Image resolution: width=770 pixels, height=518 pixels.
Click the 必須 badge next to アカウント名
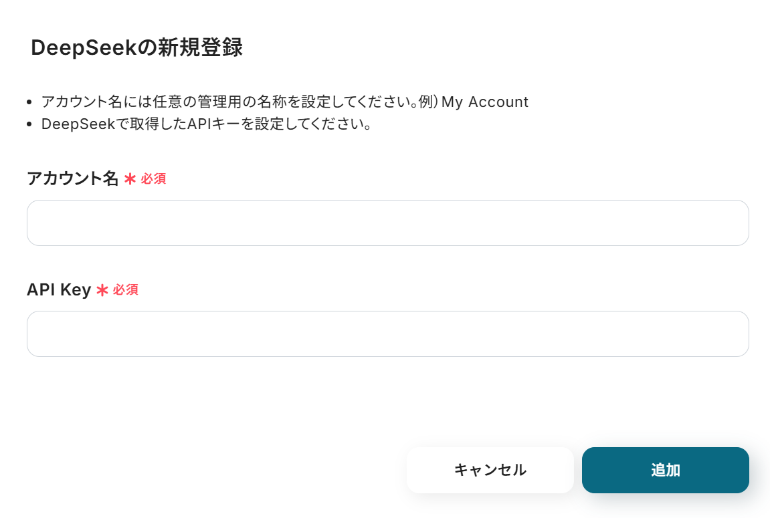[153, 179]
